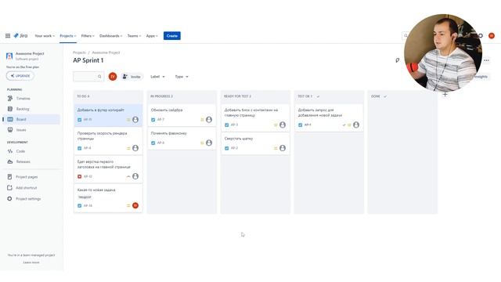Click the Projects breadcrumb link
Screen dimensions: 501x282
click(79, 52)
